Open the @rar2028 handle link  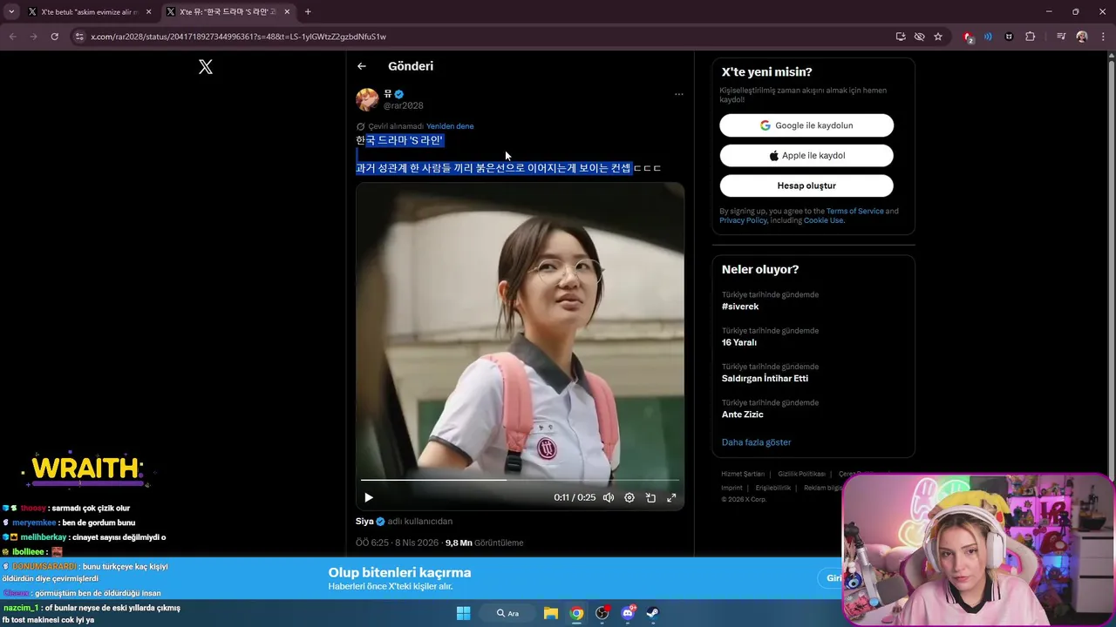pyautogui.click(x=404, y=105)
